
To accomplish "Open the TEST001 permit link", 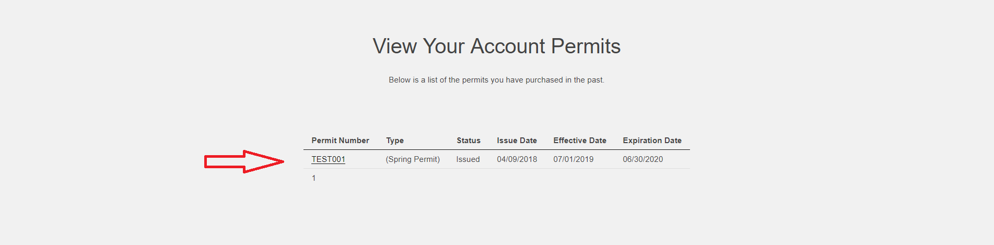I will click(328, 159).
